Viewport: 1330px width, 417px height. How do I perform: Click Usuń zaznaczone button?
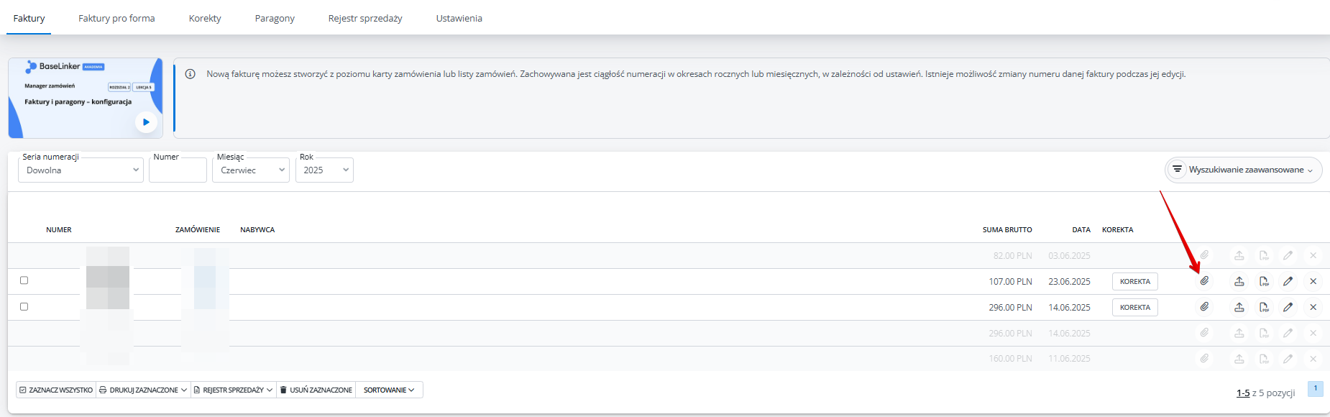tap(316, 390)
